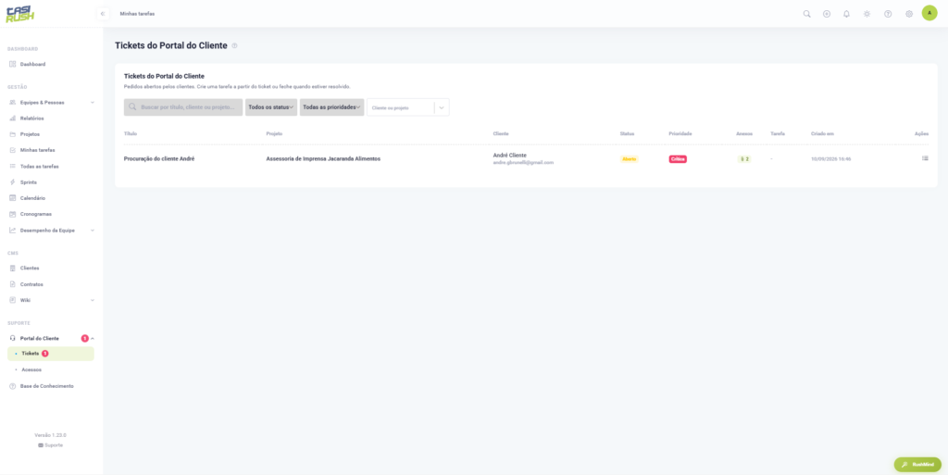The width and height of the screenshot is (948, 475).
Task: Click the Minhas tarefas breadcrumb at top
Action: pos(137,13)
